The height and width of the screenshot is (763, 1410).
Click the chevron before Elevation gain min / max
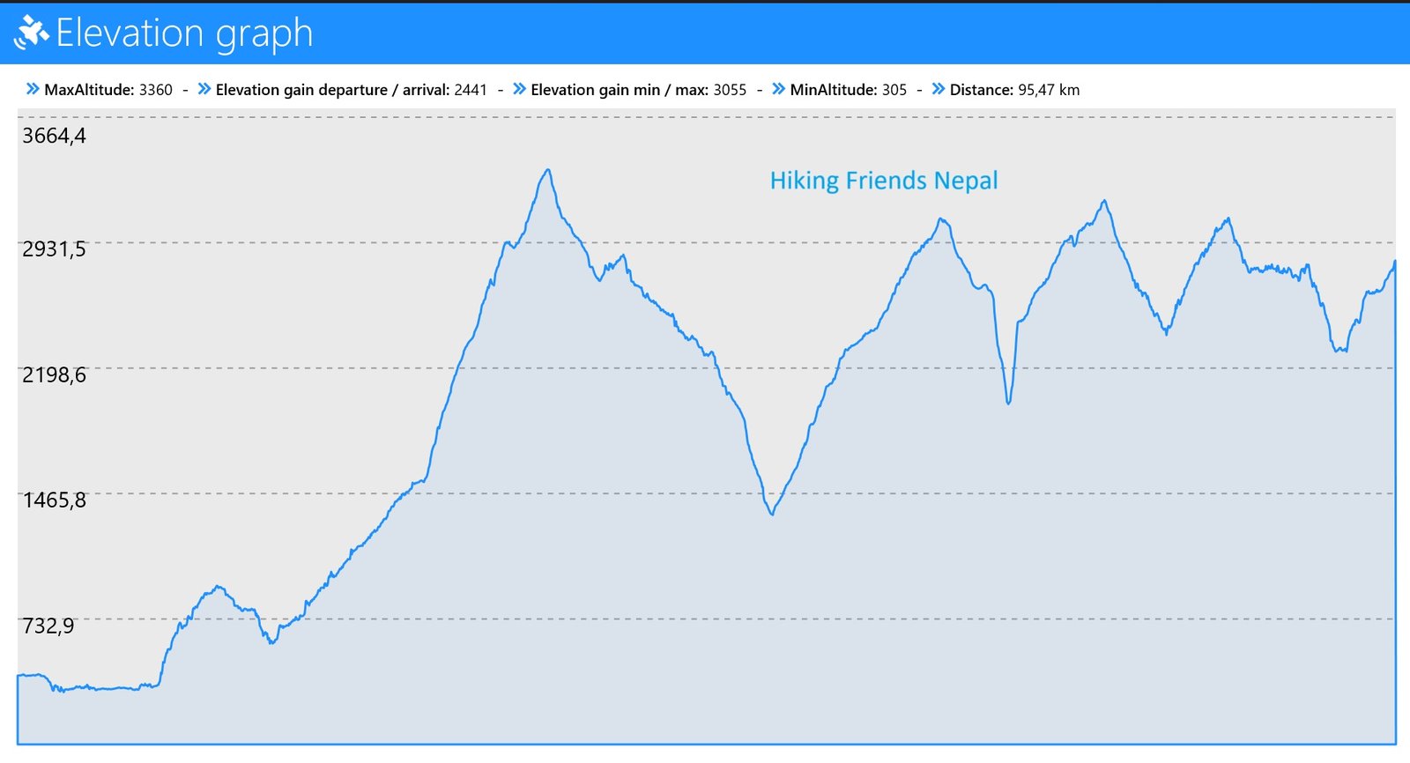coord(519,89)
